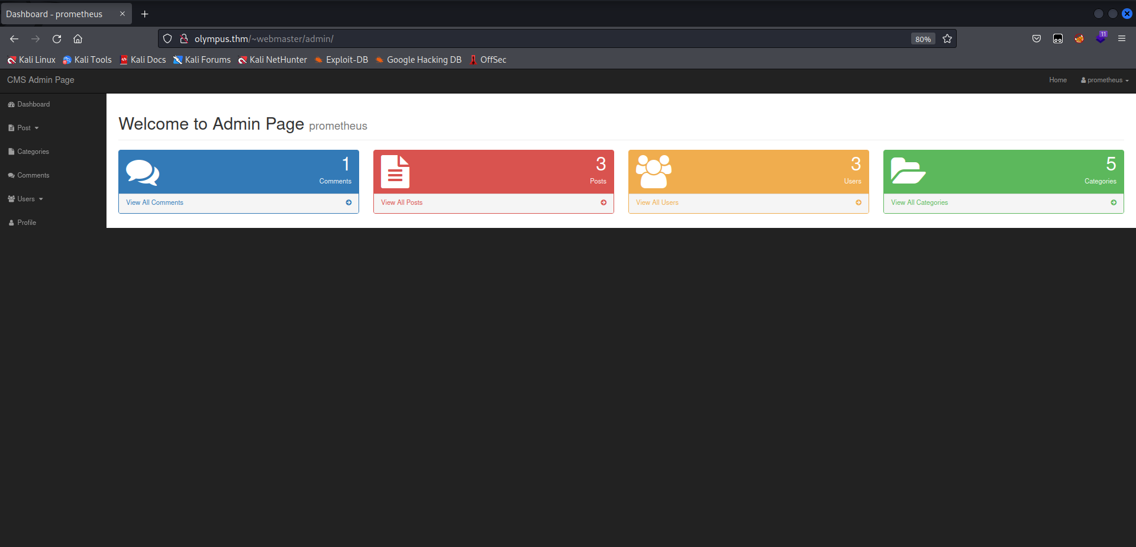Click the red Posts document icon
The width and height of the screenshot is (1136, 547).
pyautogui.click(x=395, y=171)
